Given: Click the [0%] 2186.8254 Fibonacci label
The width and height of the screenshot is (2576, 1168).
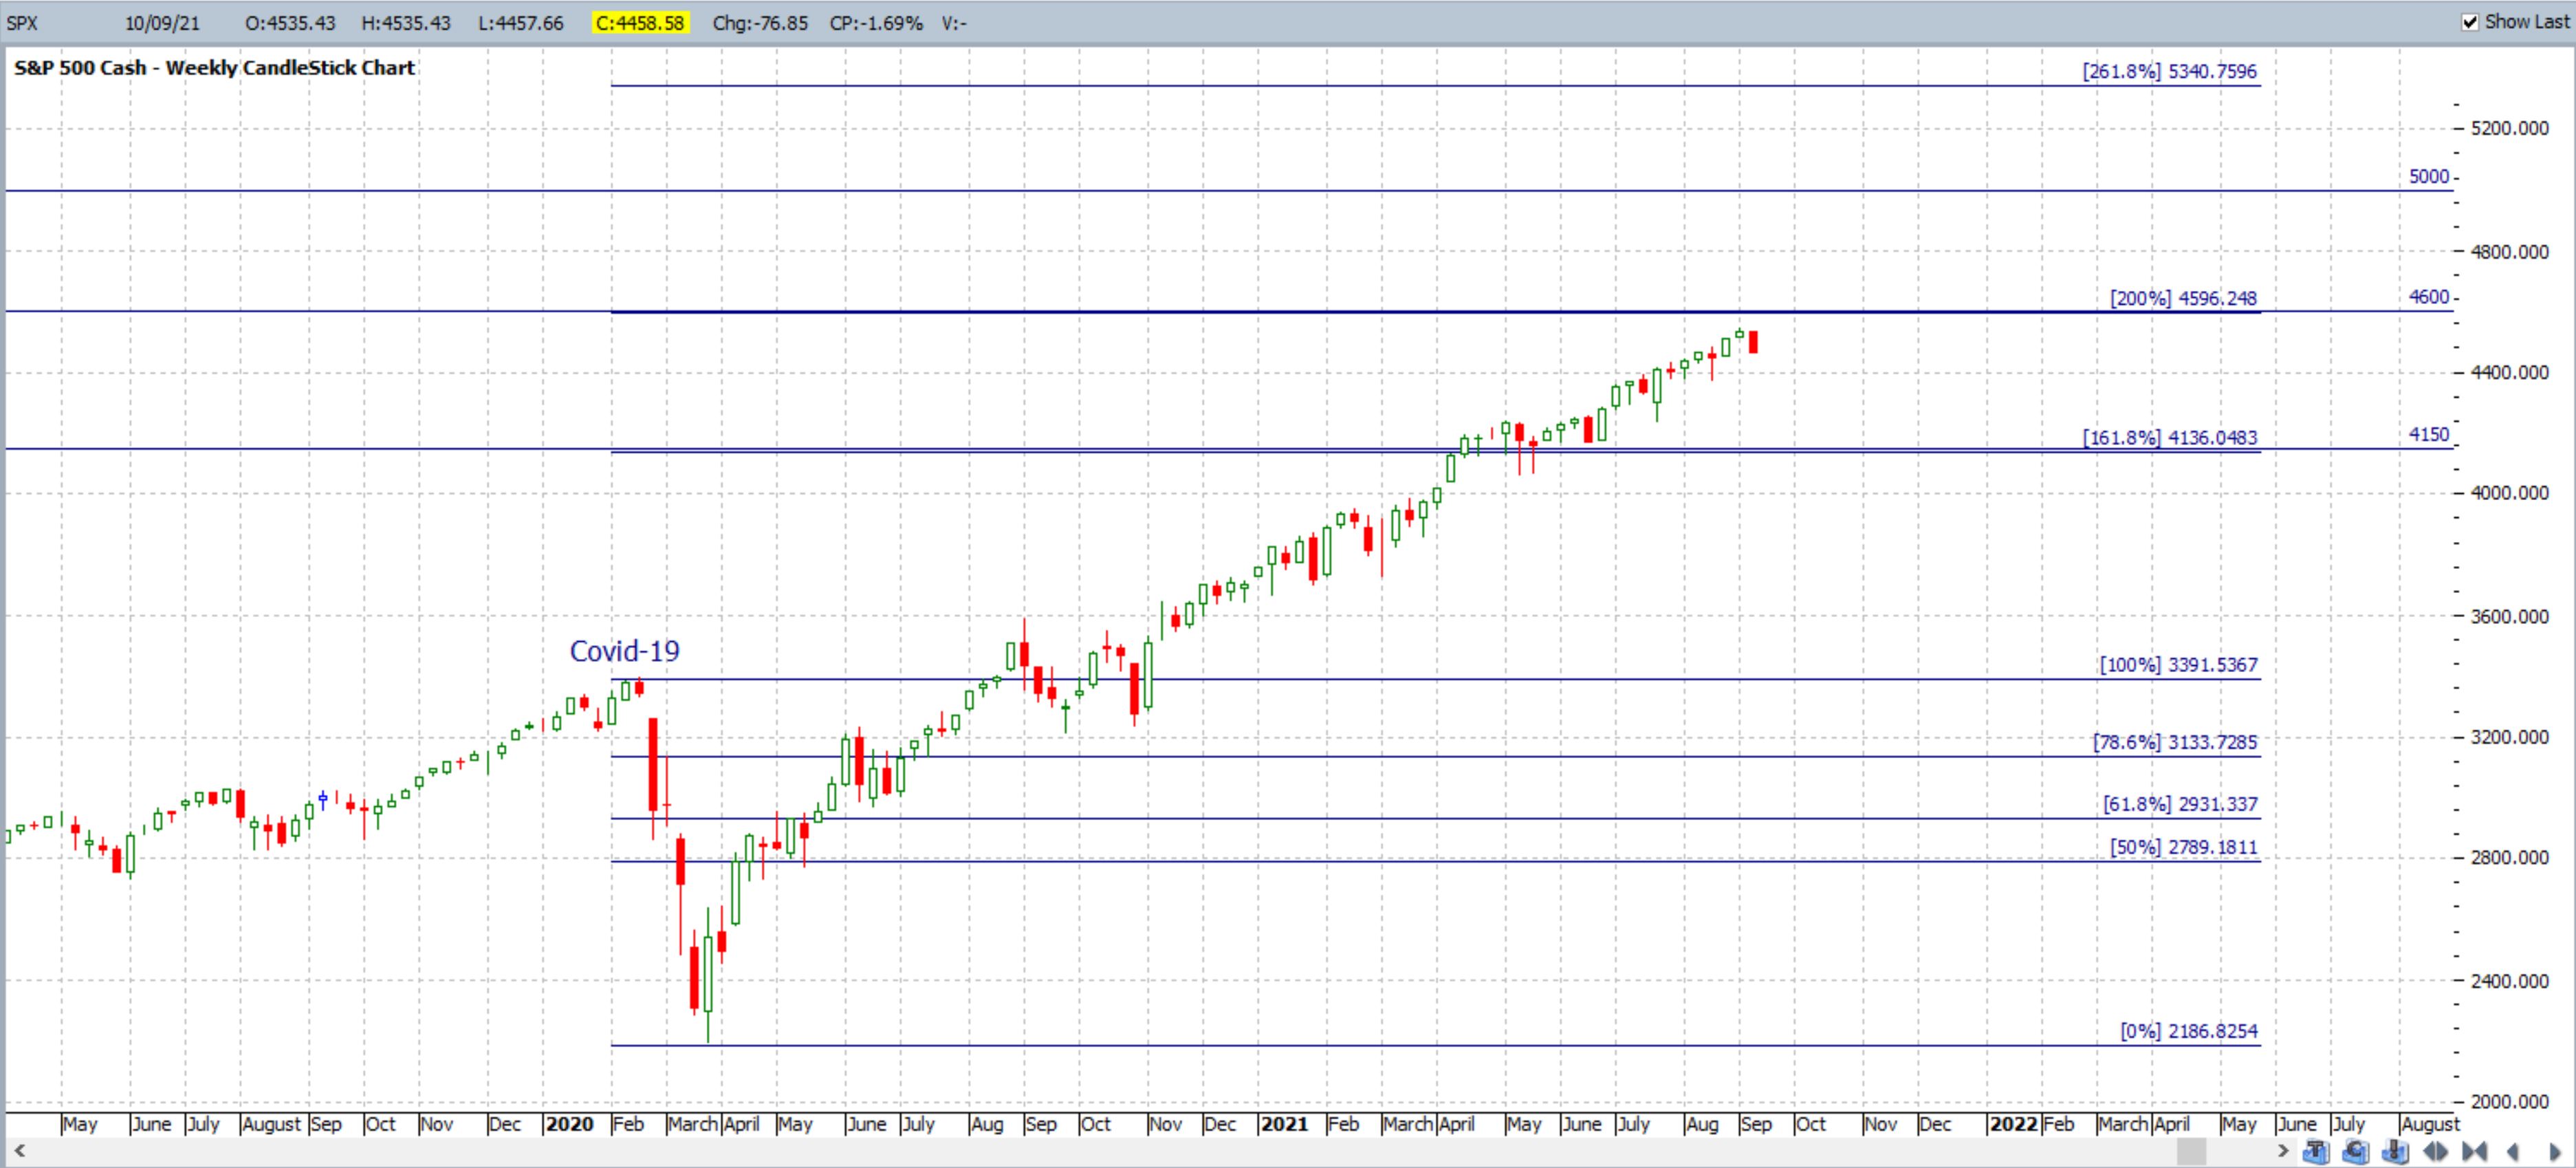Looking at the screenshot, I should 2189,1031.
